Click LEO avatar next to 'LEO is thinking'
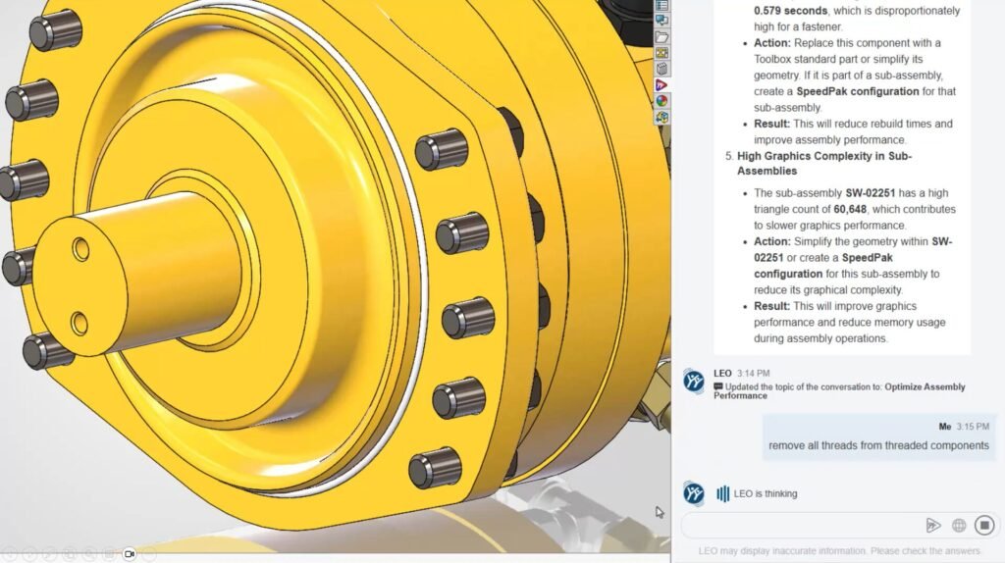Image resolution: width=1005 pixels, height=563 pixels. click(694, 493)
